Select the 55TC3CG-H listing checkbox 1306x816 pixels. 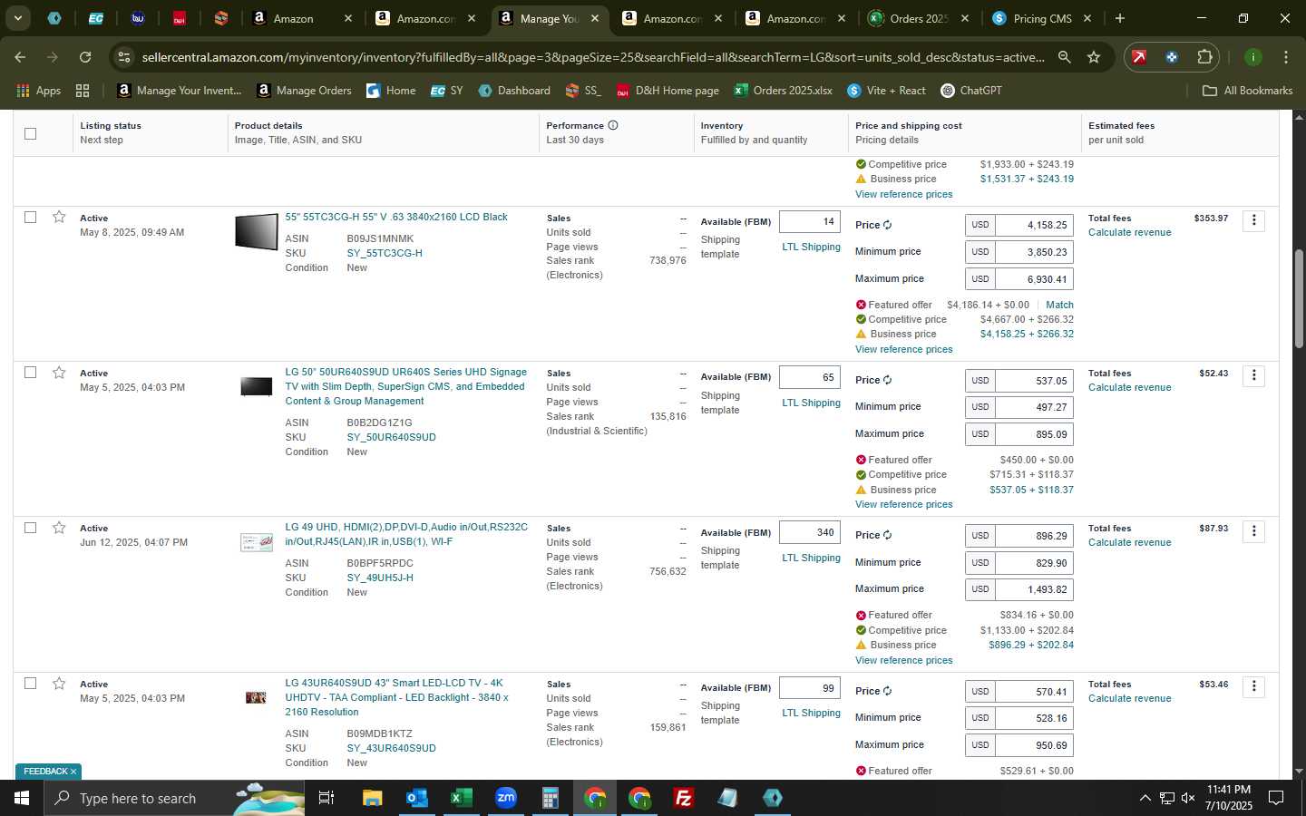tap(30, 217)
